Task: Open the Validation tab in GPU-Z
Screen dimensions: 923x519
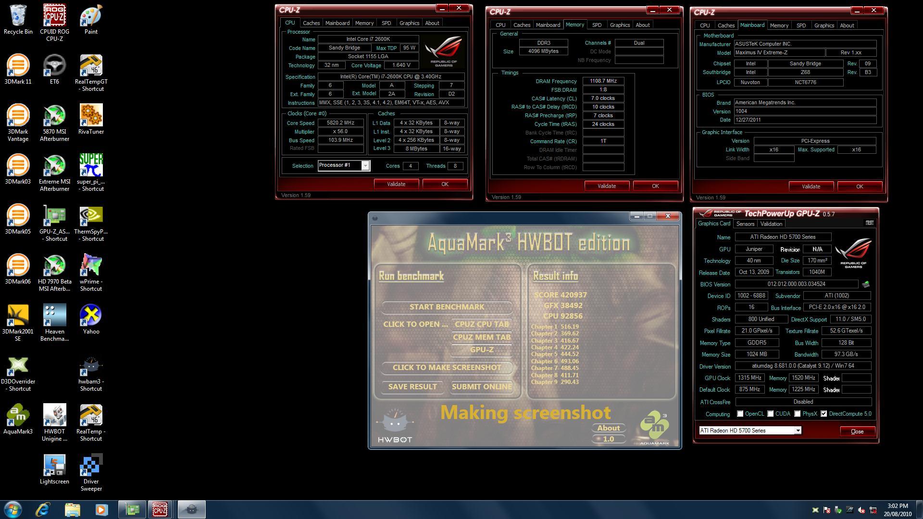Action: pyautogui.click(x=771, y=224)
